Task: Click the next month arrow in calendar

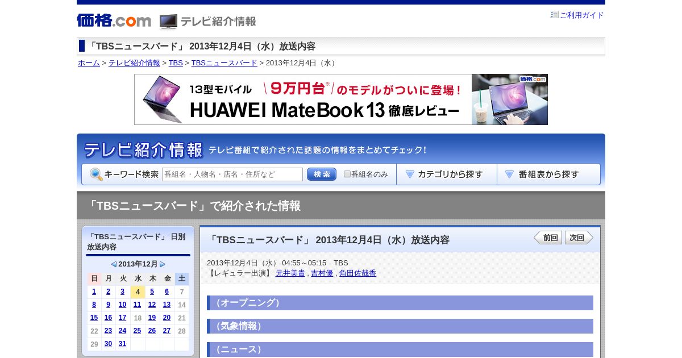Action: [x=163, y=264]
